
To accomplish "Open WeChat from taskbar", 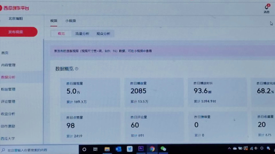I will click(x=163, y=149).
